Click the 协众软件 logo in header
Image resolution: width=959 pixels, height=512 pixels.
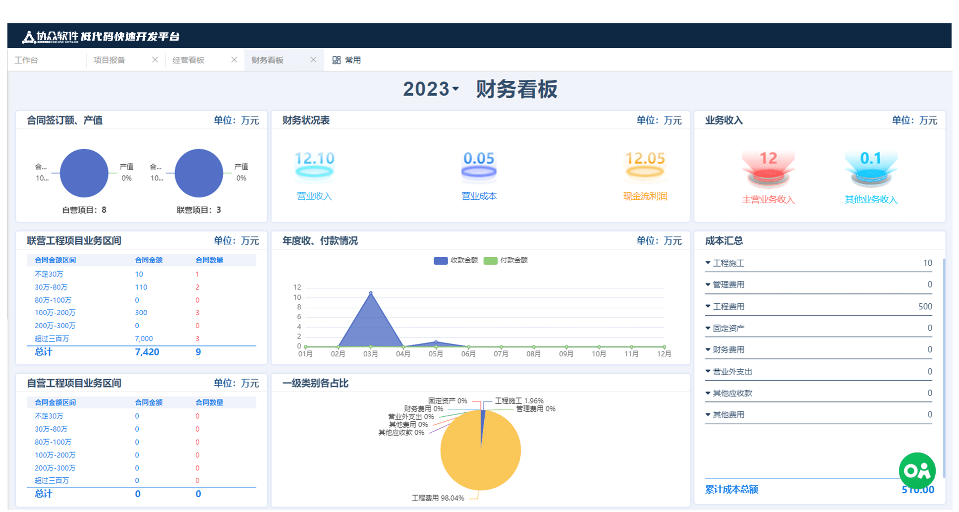pyautogui.click(x=29, y=37)
